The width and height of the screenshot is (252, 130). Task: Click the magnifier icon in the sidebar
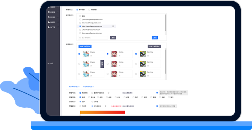(x=49, y=7)
